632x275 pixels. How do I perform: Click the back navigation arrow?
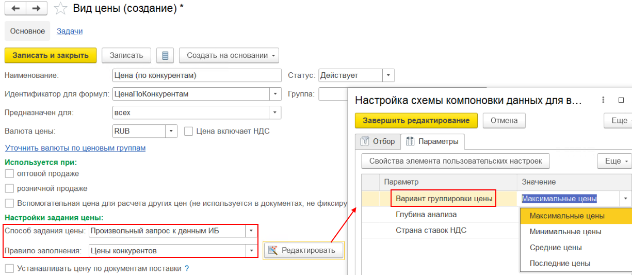[15, 9]
